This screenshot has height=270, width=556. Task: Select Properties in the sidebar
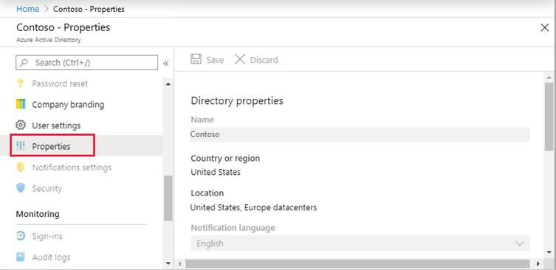pos(51,146)
